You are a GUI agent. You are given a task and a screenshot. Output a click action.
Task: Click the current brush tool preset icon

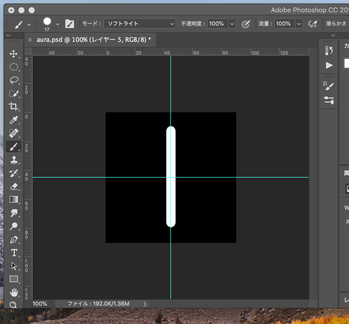coord(19,24)
